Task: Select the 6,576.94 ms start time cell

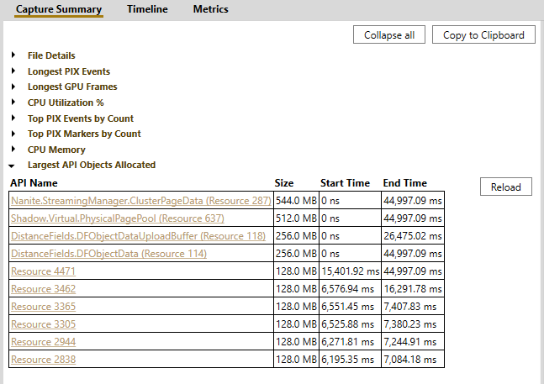Action: tap(350, 289)
